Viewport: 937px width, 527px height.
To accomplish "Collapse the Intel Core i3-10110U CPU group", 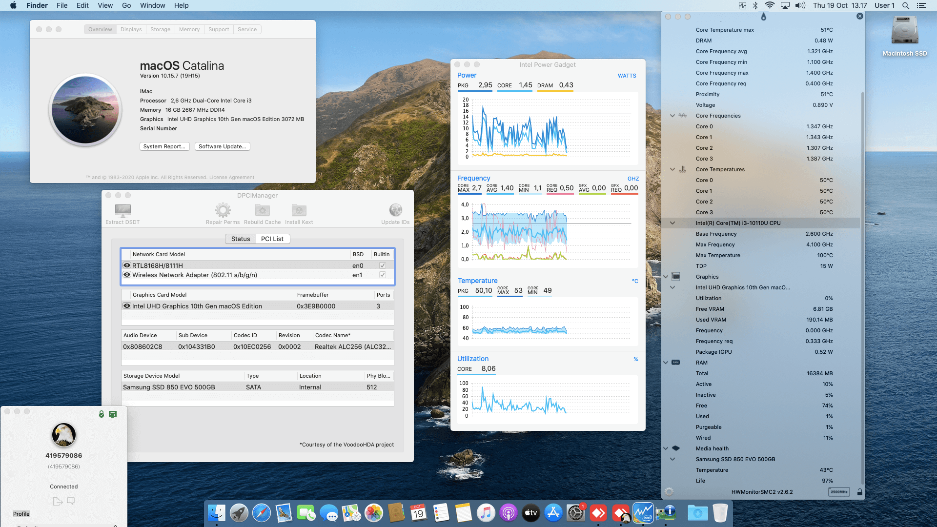I will coord(672,223).
